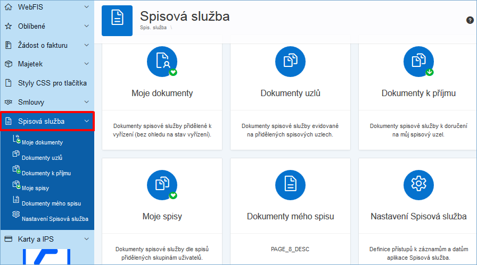Click the help question mark icon
Screen dimensions: 477x265
point(470,20)
